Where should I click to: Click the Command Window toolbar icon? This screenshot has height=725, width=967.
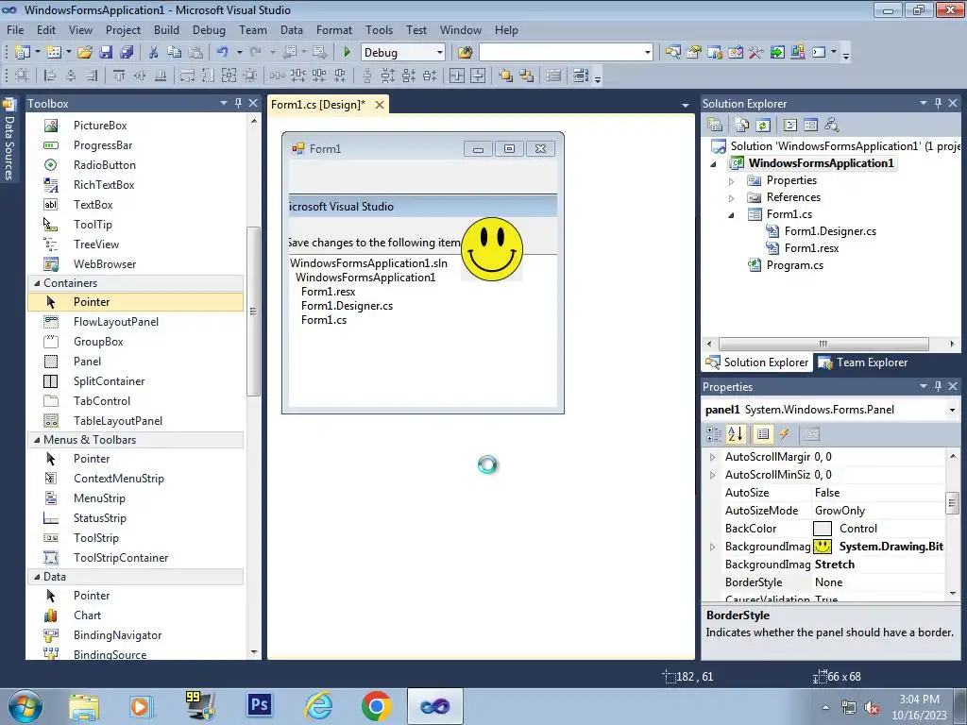tap(819, 53)
